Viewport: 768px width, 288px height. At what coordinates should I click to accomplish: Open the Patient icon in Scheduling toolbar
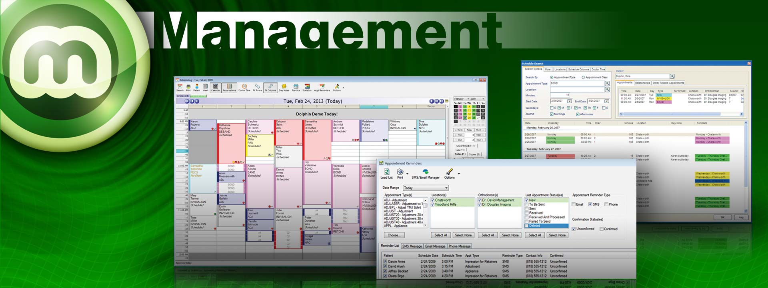coord(197,88)
